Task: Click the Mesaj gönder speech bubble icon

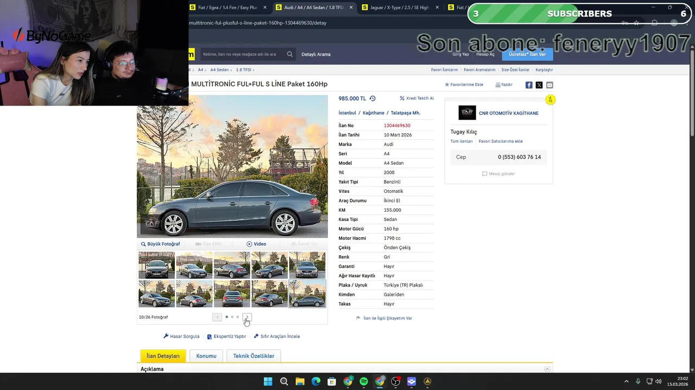Action: (484, 174)
